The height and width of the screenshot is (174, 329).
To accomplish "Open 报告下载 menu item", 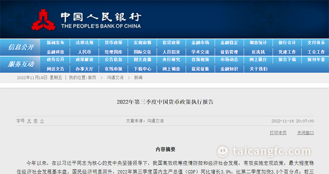I will (x=287, y=59).
